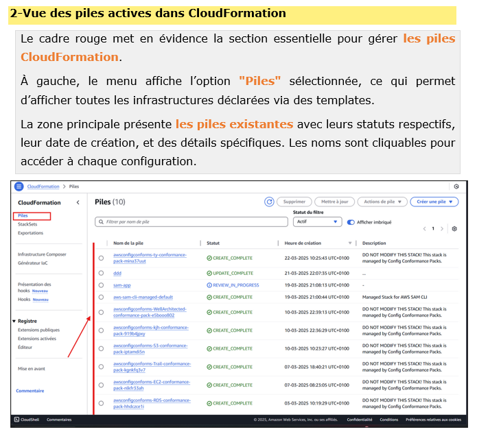Open the Créer une pile dropdown
The height and width of the screenshot is (434, 477).
434,202
